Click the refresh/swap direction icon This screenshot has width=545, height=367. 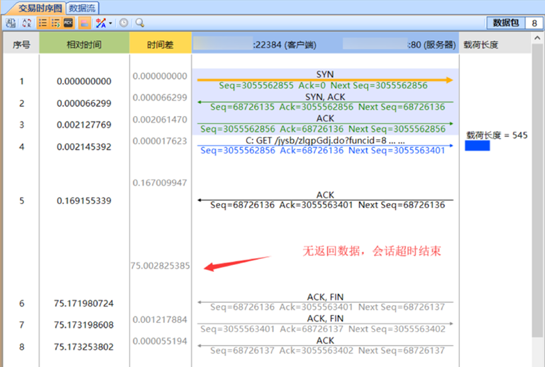[27, 22]
